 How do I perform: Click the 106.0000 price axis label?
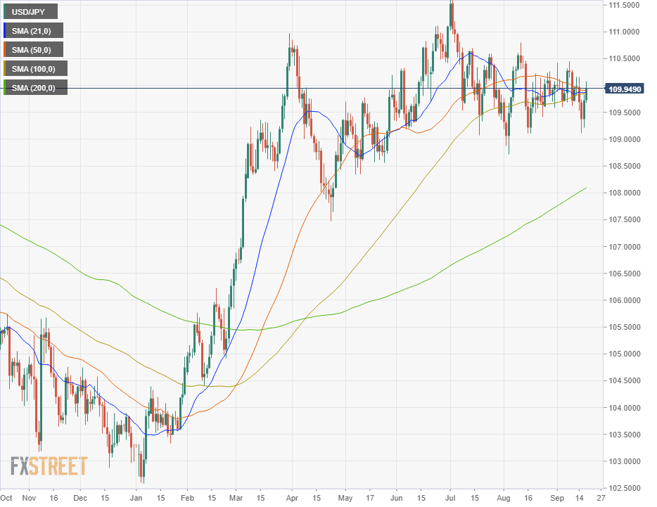pos(624,300)
